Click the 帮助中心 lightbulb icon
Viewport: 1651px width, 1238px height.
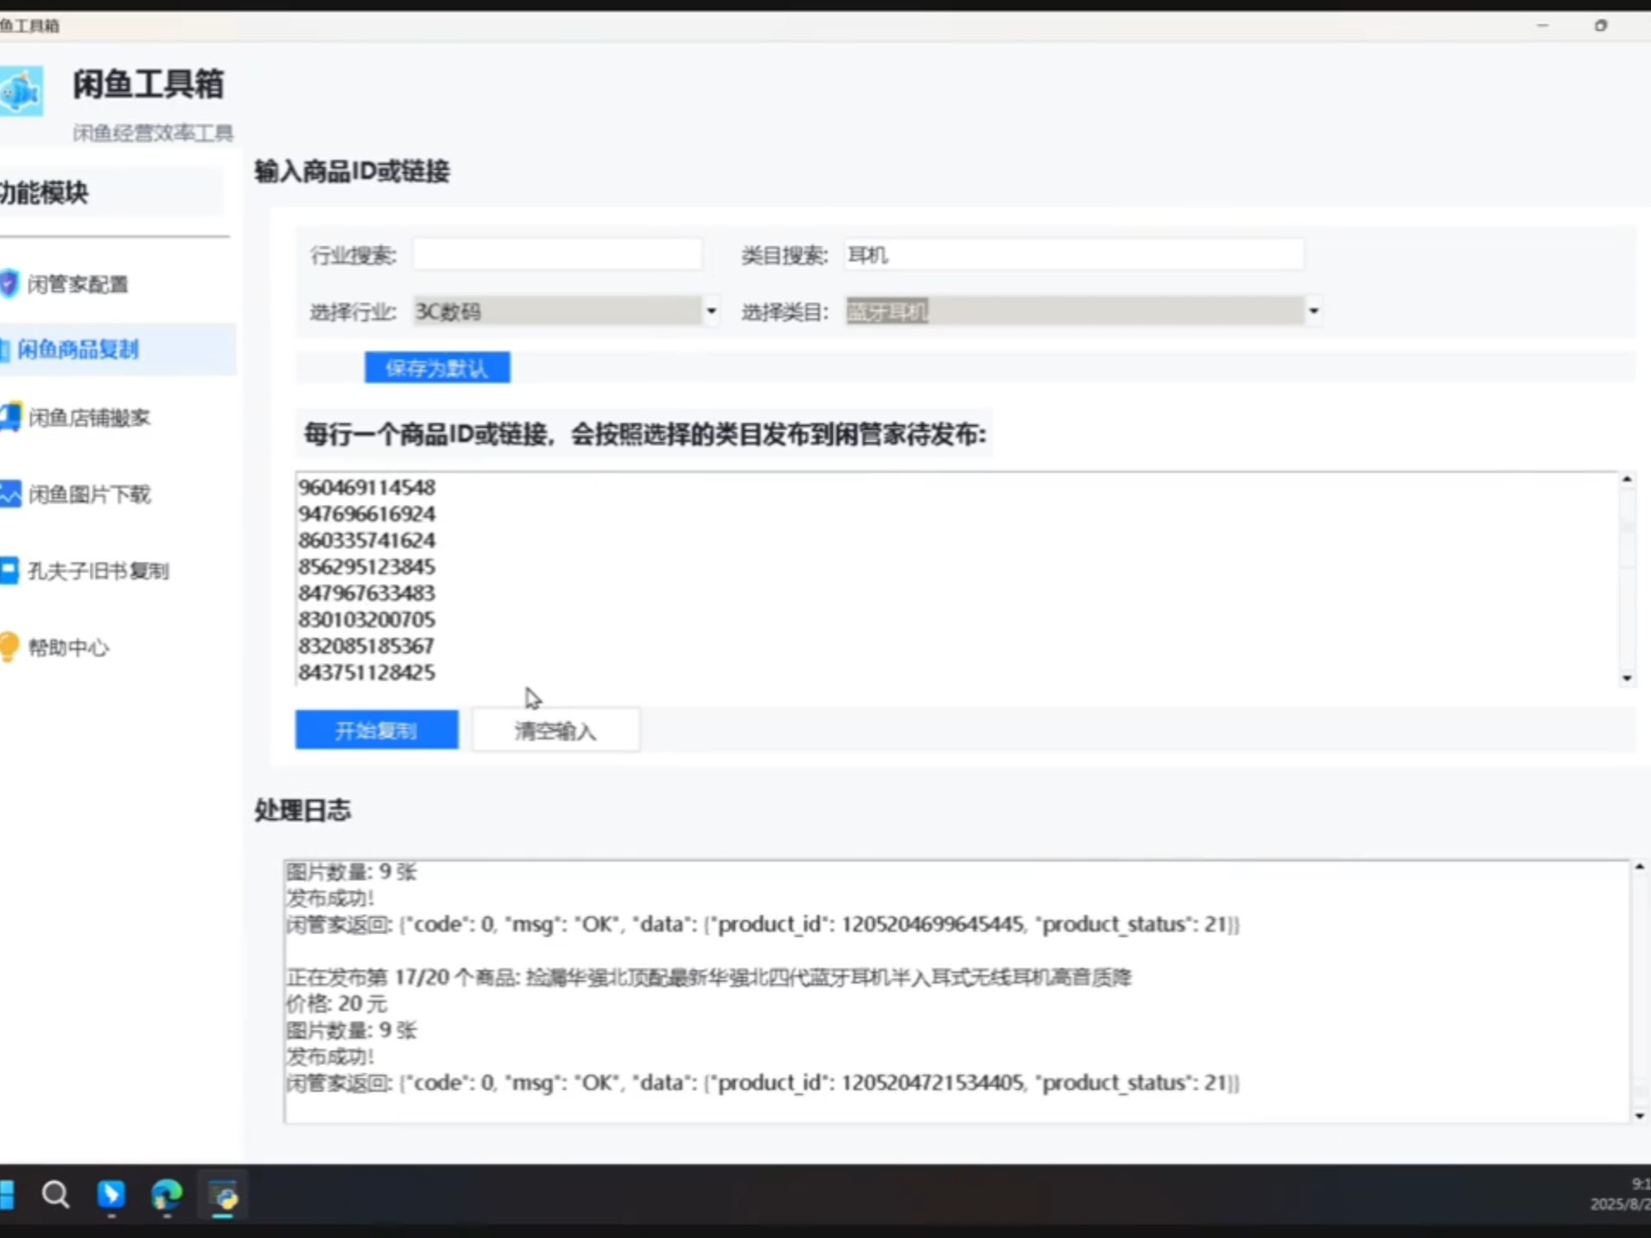[9, 647]
